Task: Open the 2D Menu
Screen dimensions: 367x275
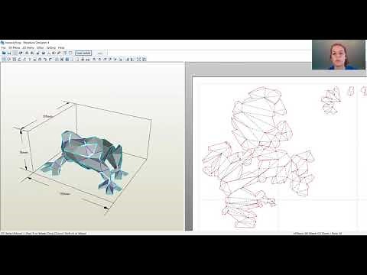Action: [x=28, y=47]
